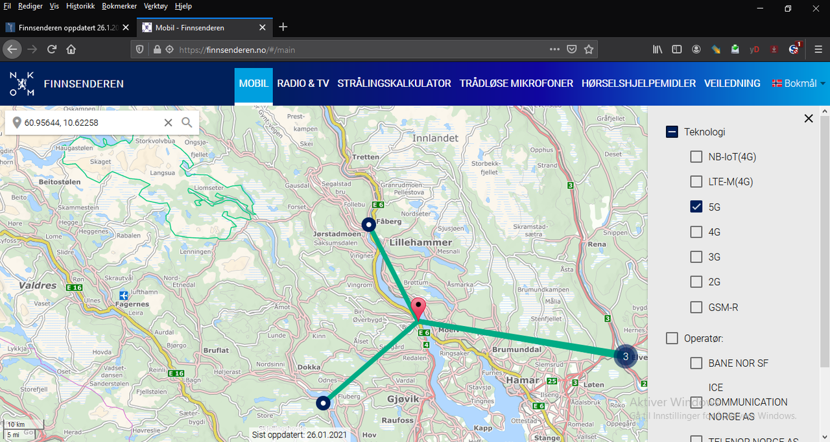The width and height of the screenshot is (830, 442).
Task: Clear the coordinate search field
Action: pos(168,122)
